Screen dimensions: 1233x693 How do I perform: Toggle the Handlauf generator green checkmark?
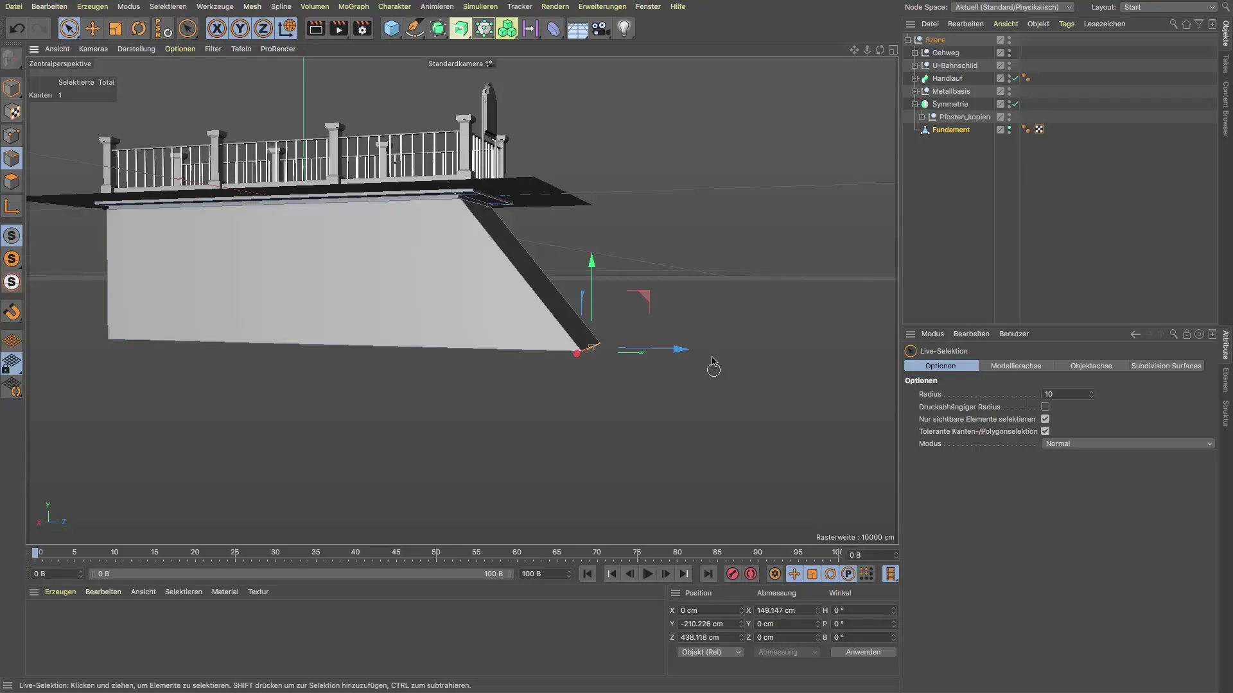pos(1016,78)
